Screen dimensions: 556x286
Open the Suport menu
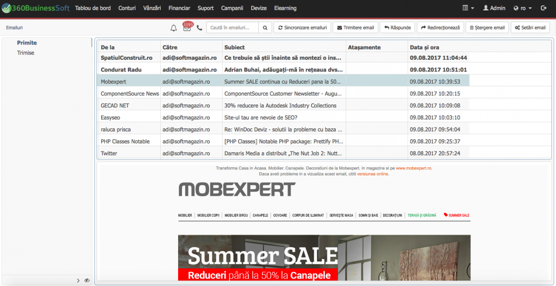pos(205,8)
